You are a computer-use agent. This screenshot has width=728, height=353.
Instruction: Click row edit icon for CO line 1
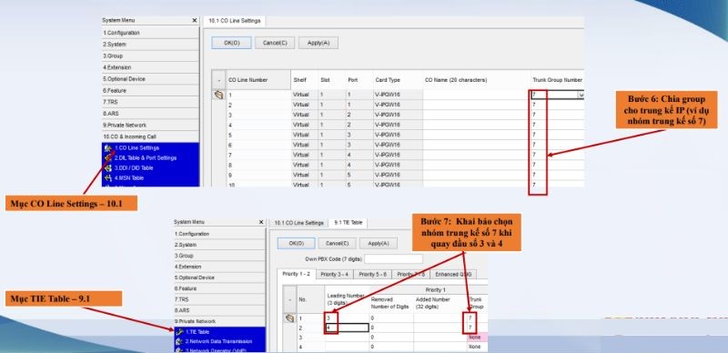(x=218, y=95)
